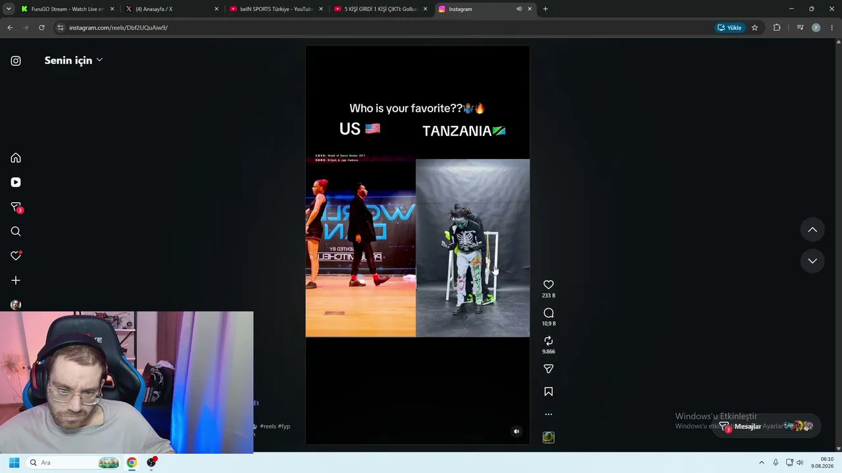Close the Instagram tab
The image size is (842, 473).
coord(530,9)
